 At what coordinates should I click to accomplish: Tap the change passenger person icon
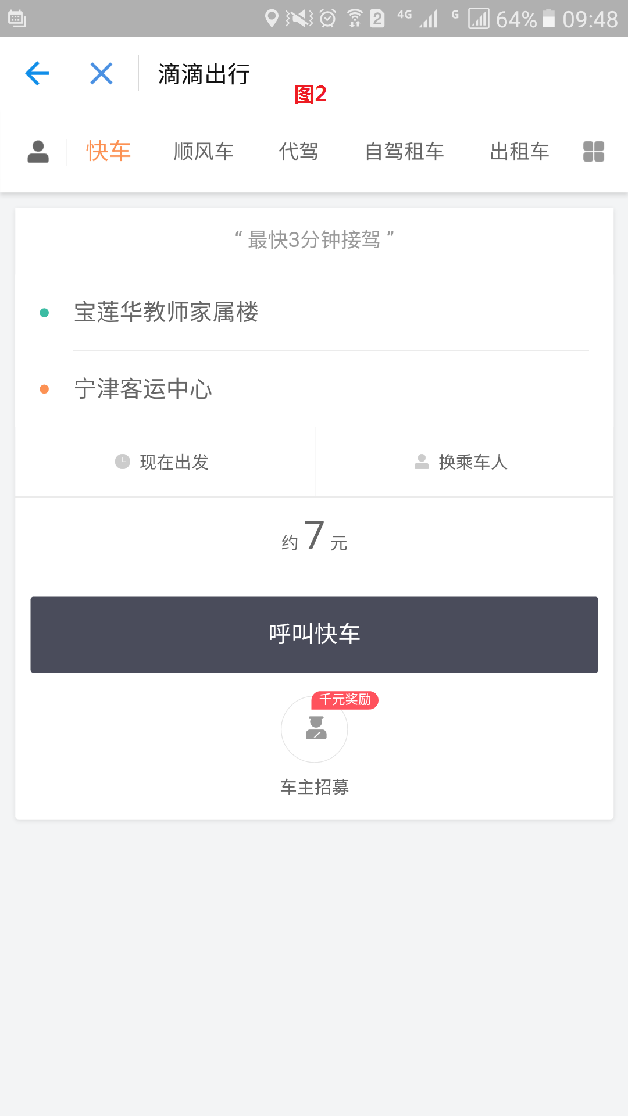(422, 462)
